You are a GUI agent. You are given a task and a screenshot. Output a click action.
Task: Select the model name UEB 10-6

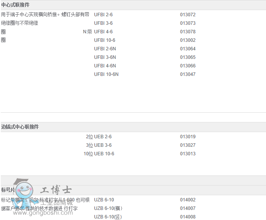[104, 154]
